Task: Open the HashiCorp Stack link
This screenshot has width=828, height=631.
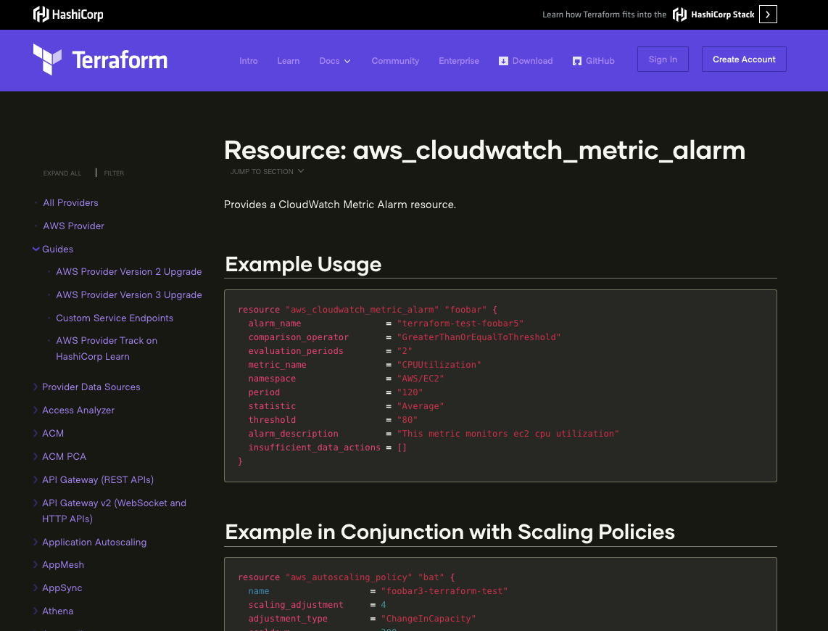Action: click(x=713, y=15)
